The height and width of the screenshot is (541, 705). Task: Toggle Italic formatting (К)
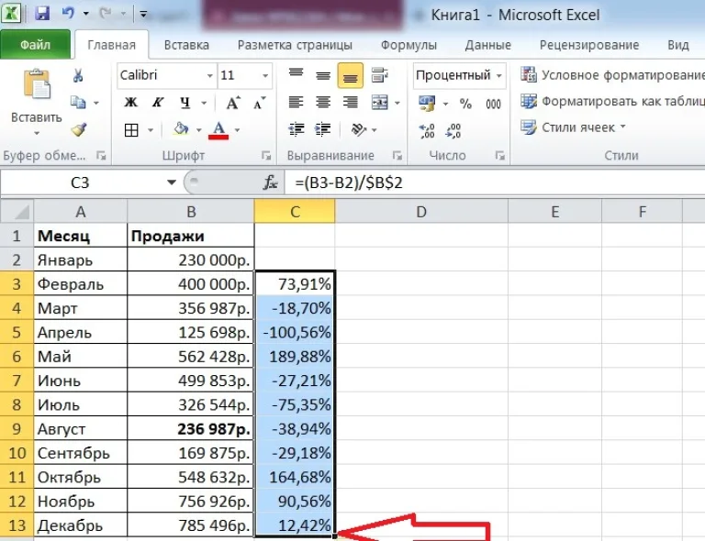click(158, 103)
